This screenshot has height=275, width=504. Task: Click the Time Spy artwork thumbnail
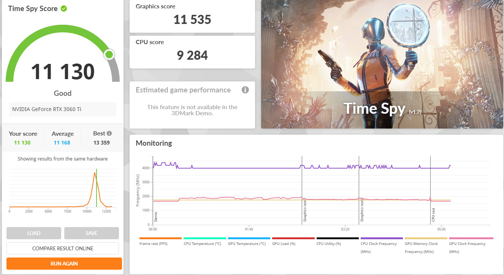pos(382,64)
